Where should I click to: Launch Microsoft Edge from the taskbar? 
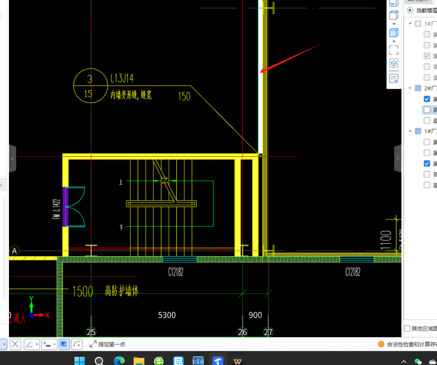tap(119, 361)
